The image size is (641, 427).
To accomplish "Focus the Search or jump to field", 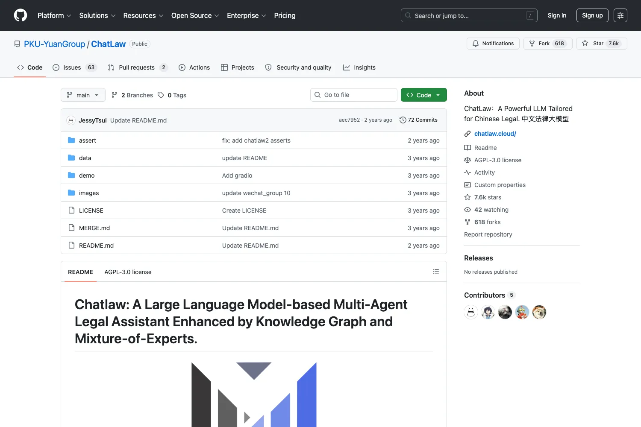I will click(469, 15).
